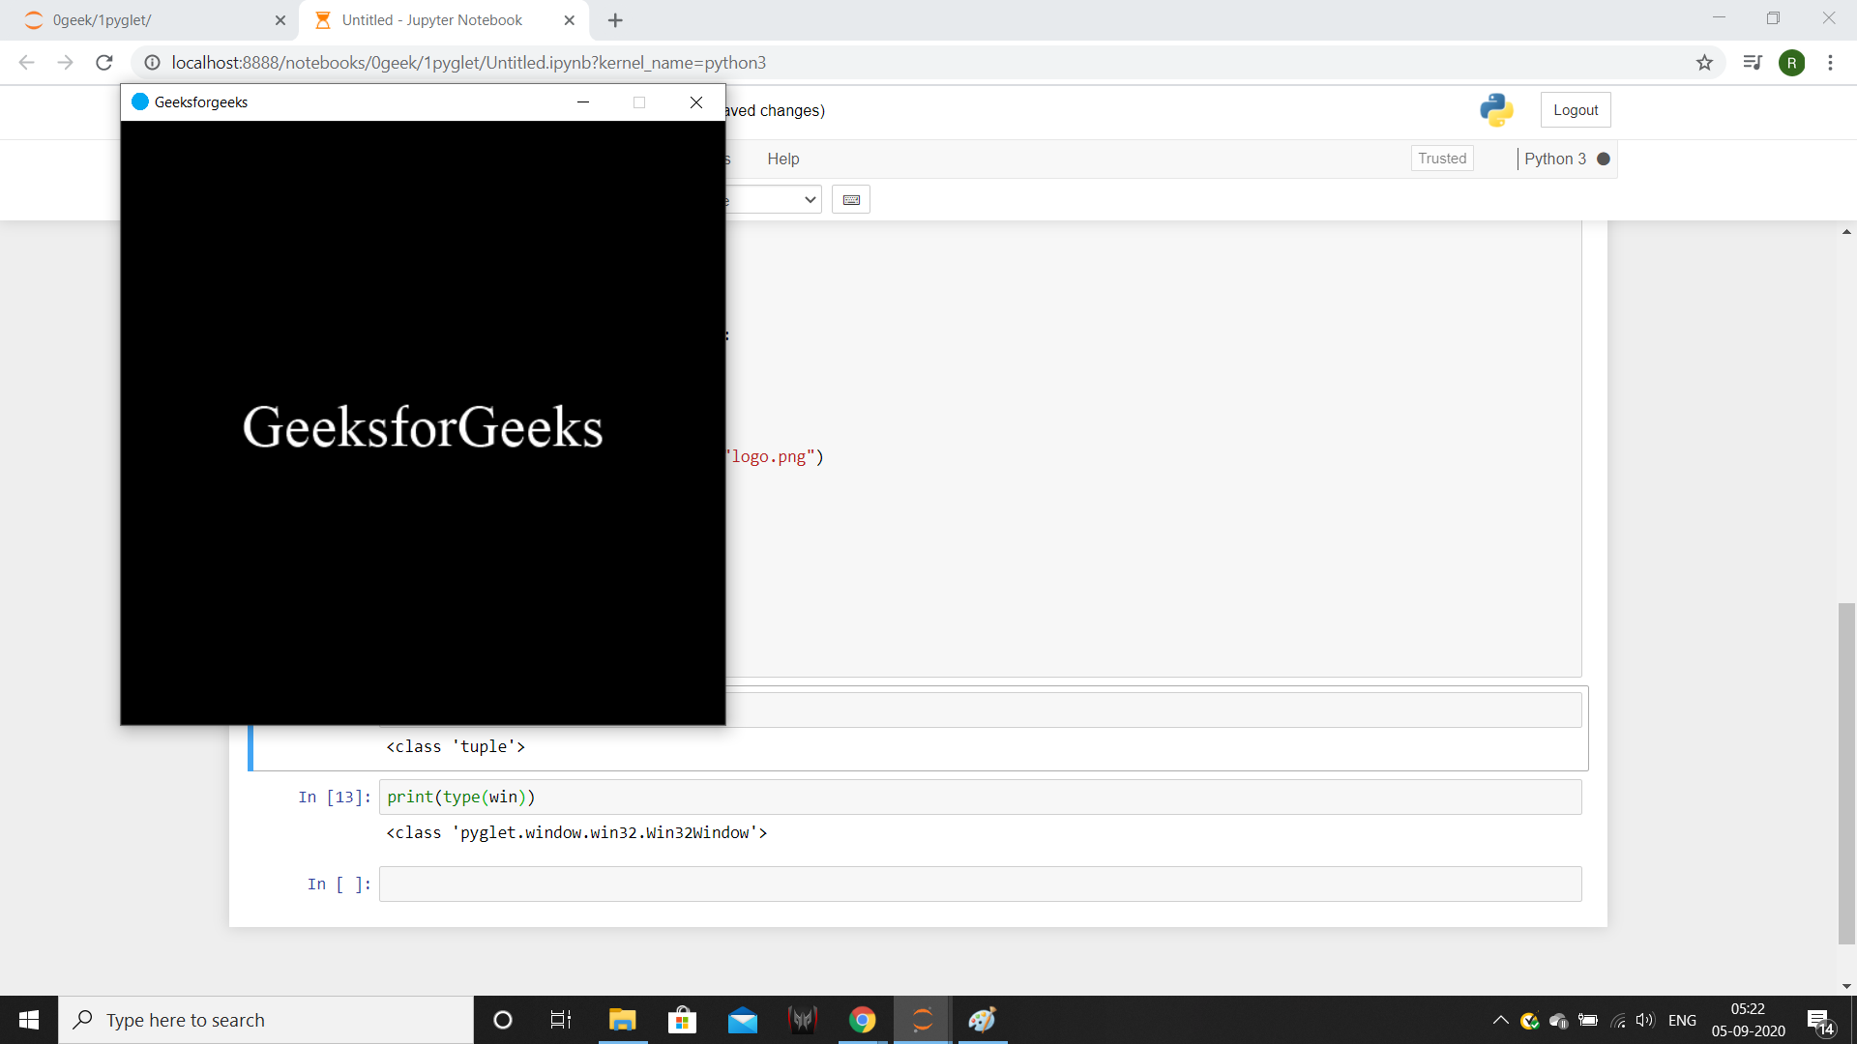The image size is (1857, 1044).
Task: Open the Jupyter command palette keyboard icon
Action: click(851, 200)
